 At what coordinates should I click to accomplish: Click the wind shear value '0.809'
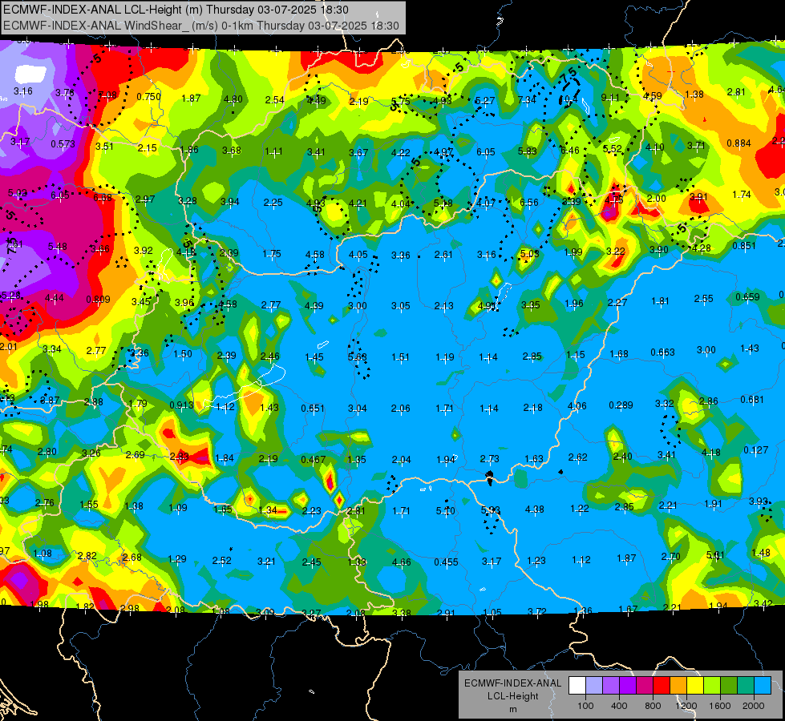coord(98,300)
